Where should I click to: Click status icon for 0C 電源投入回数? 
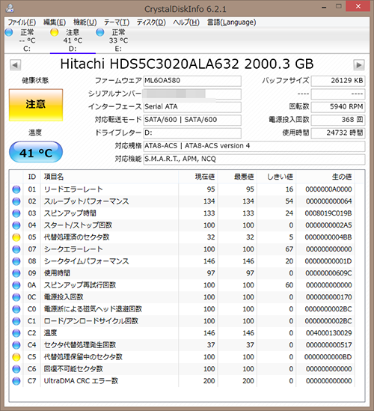16,297
